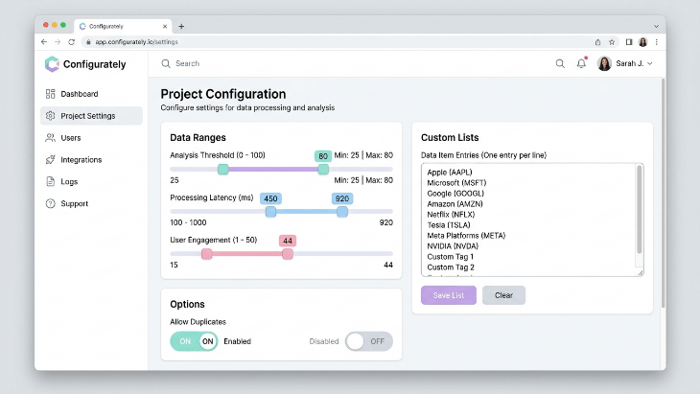
Task: Click the Netflix (NFLX) entry line
Action: [x=451, y=215]
